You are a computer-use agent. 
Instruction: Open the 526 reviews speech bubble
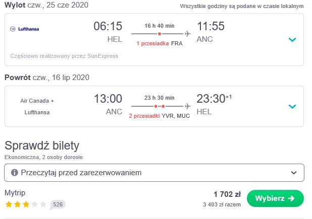click(58, 204)
